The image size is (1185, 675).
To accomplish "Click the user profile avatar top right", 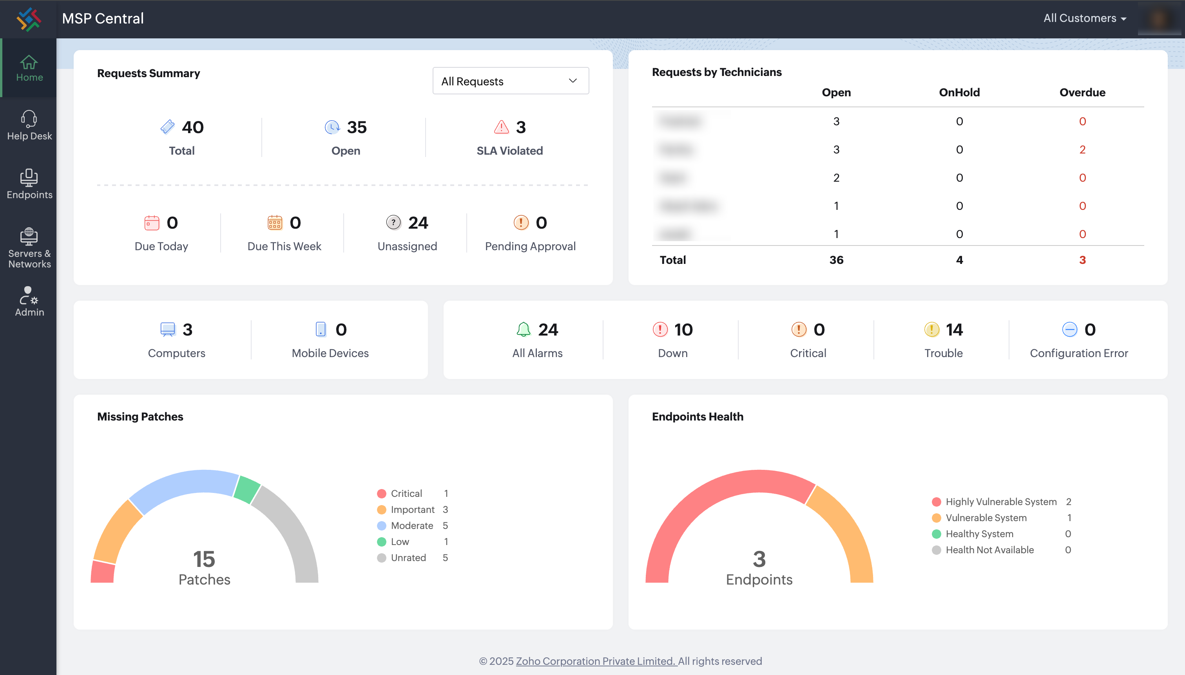I will (1160, 18).
